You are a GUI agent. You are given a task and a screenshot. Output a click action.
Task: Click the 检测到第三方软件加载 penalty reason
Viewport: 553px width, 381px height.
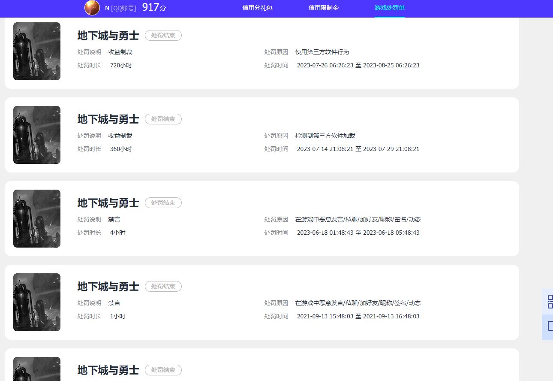tap(325, 136)
